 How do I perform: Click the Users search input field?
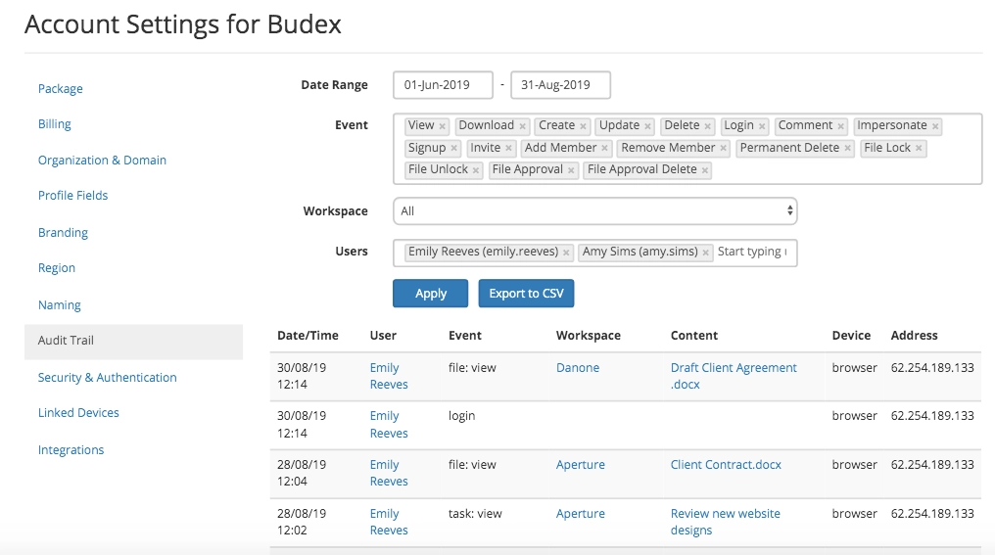click(x=754, y=252)
